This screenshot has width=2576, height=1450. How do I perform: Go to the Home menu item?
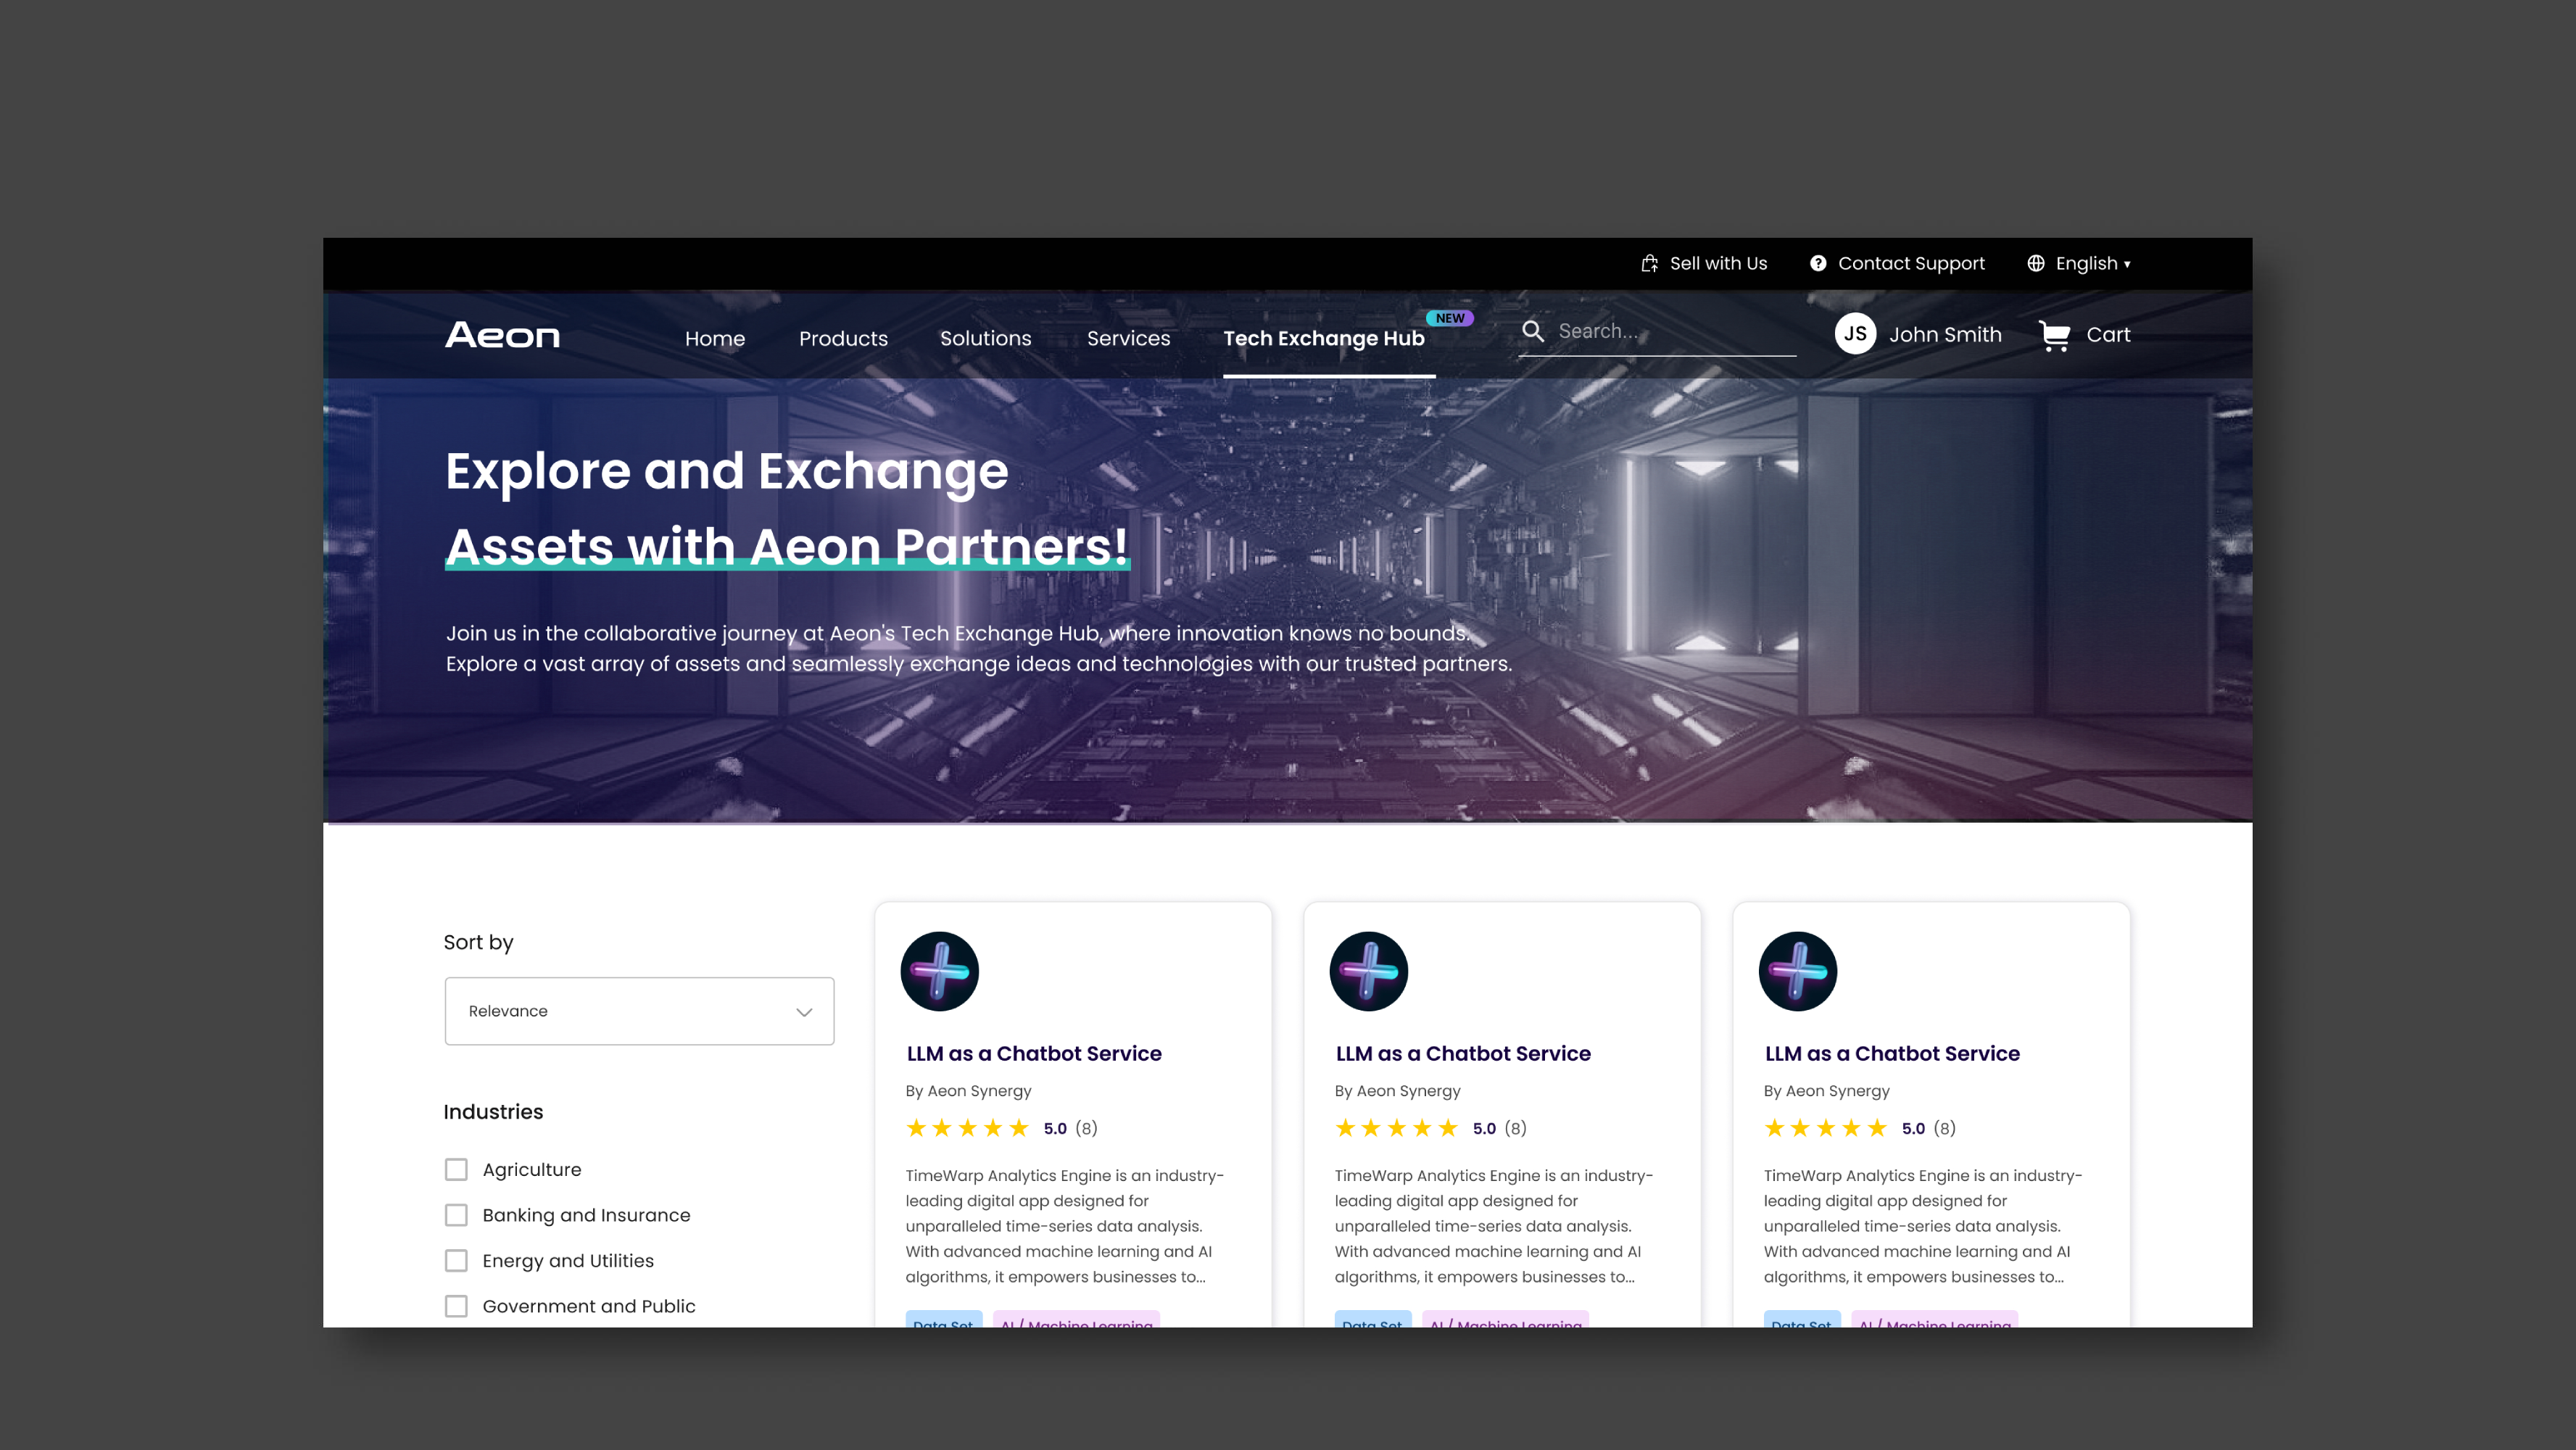pyautogui.click(x=715, y=338)
